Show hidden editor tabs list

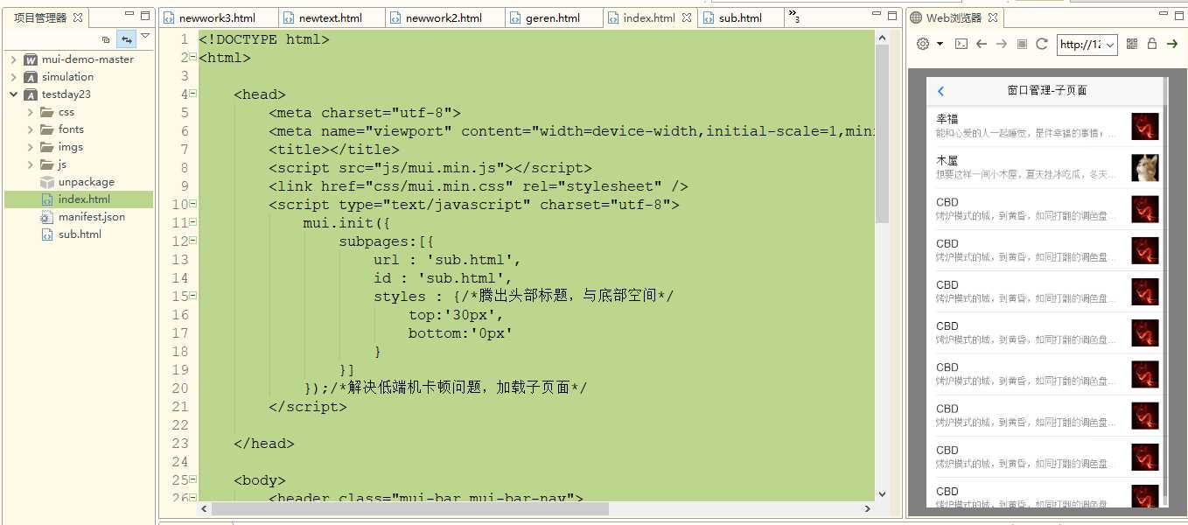[794, 16]
